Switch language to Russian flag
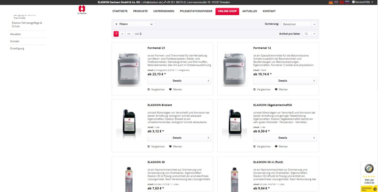 [x=347, y=2]
